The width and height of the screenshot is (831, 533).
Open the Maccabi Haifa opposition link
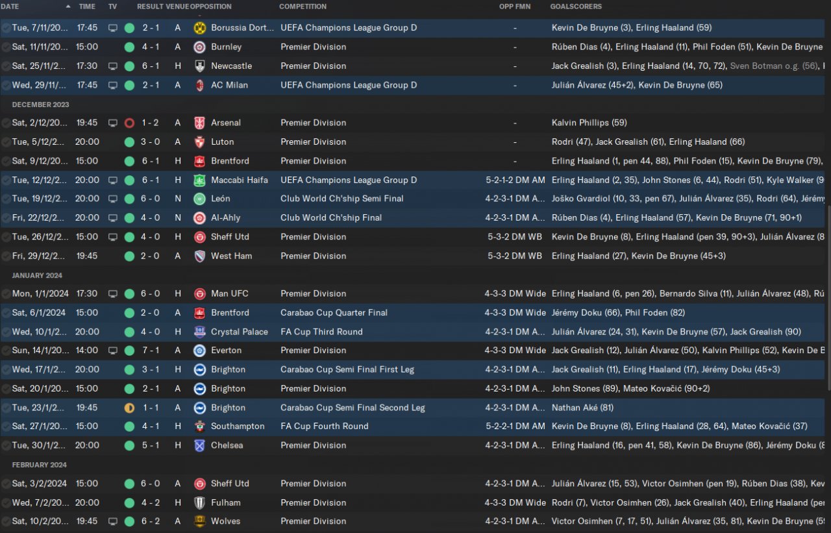tap(240, 180)
